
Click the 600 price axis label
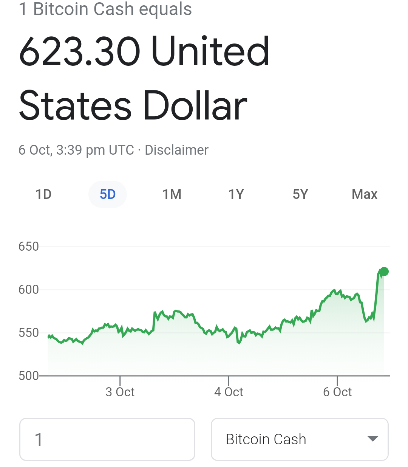[29, 290]
